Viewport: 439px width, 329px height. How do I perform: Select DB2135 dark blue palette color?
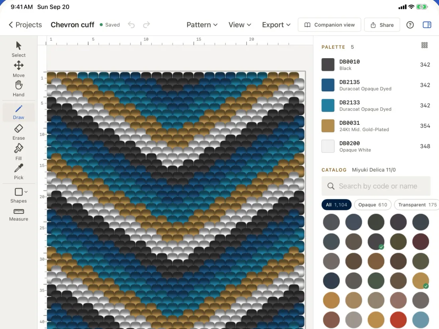[376, 85]
